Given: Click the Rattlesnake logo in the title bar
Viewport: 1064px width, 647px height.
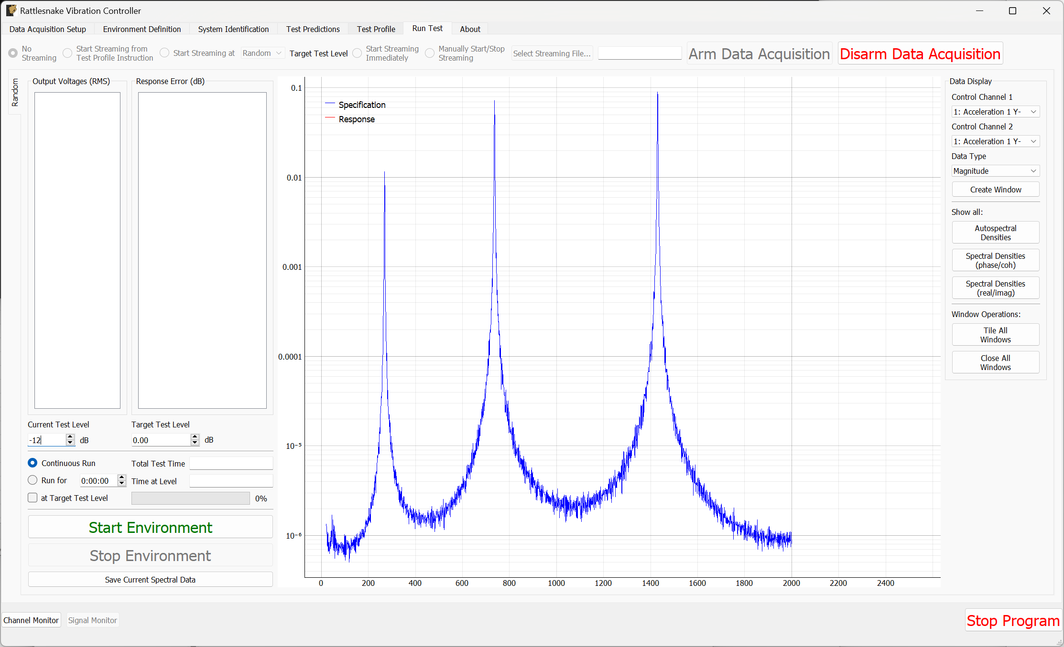Looking at the screenshot, I should pyautogui.click(x=11, y=10).
